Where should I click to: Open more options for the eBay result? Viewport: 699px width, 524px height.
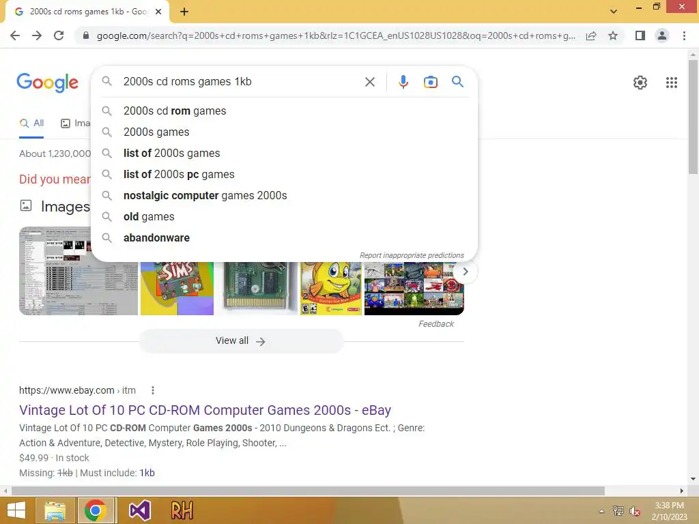[x=153, y=390]
